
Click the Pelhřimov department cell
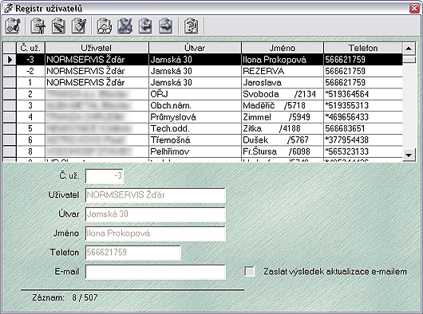tap(195, 151)
